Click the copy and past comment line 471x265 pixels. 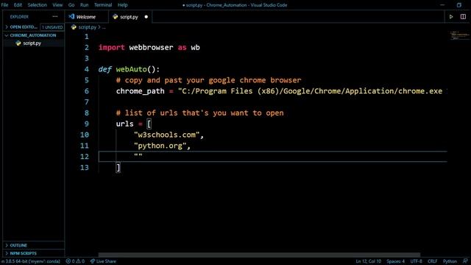(208, 80)
